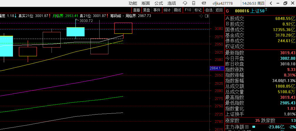Click the 指数振幅 value 34.00/1.13%

click(284, 81)
